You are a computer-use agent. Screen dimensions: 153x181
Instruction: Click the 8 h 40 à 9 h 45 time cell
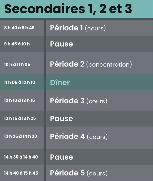click(x=22, y=28)
